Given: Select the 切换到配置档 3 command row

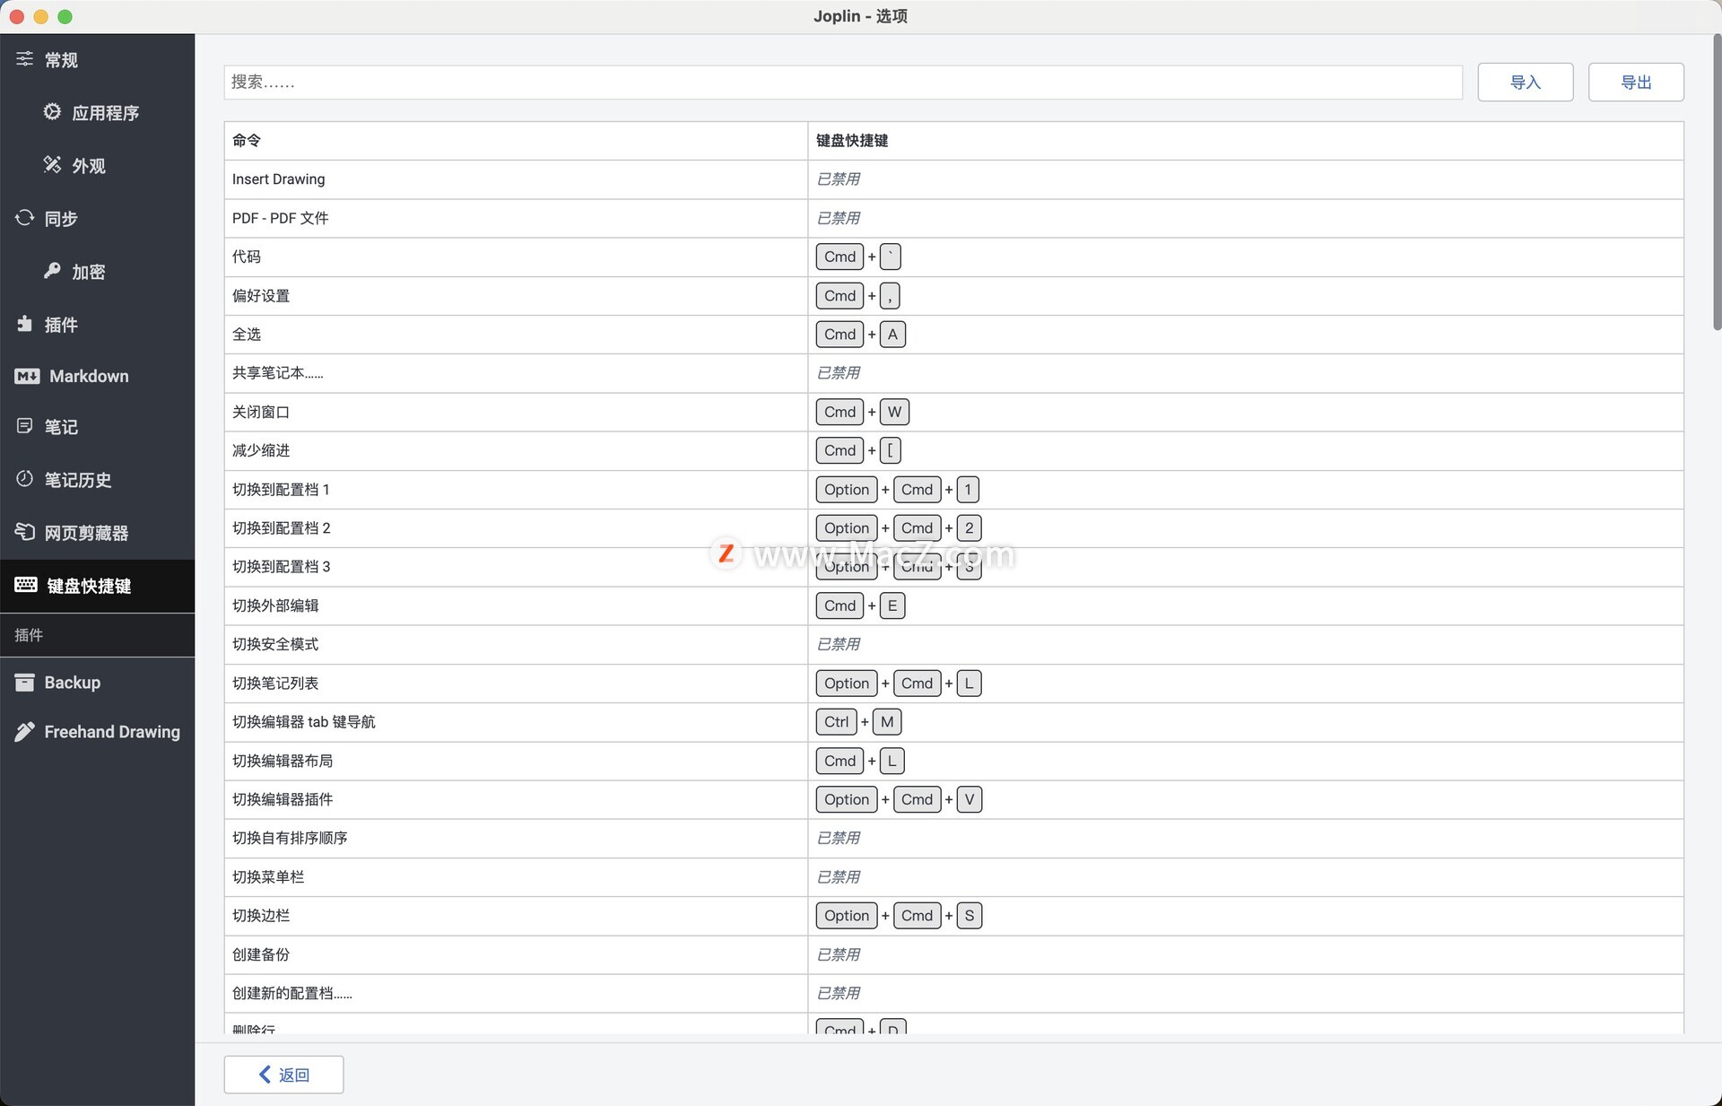Looking at the screenshot, I should click(953, 567).
